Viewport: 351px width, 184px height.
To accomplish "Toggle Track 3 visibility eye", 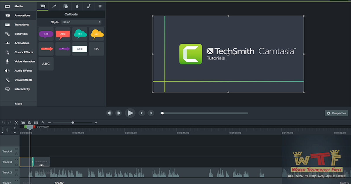I will coord(16,160).
